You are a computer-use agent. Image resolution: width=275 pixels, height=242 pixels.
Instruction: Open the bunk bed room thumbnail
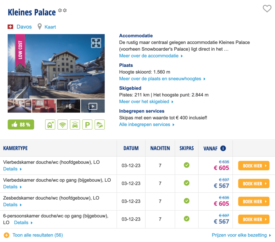20,106
